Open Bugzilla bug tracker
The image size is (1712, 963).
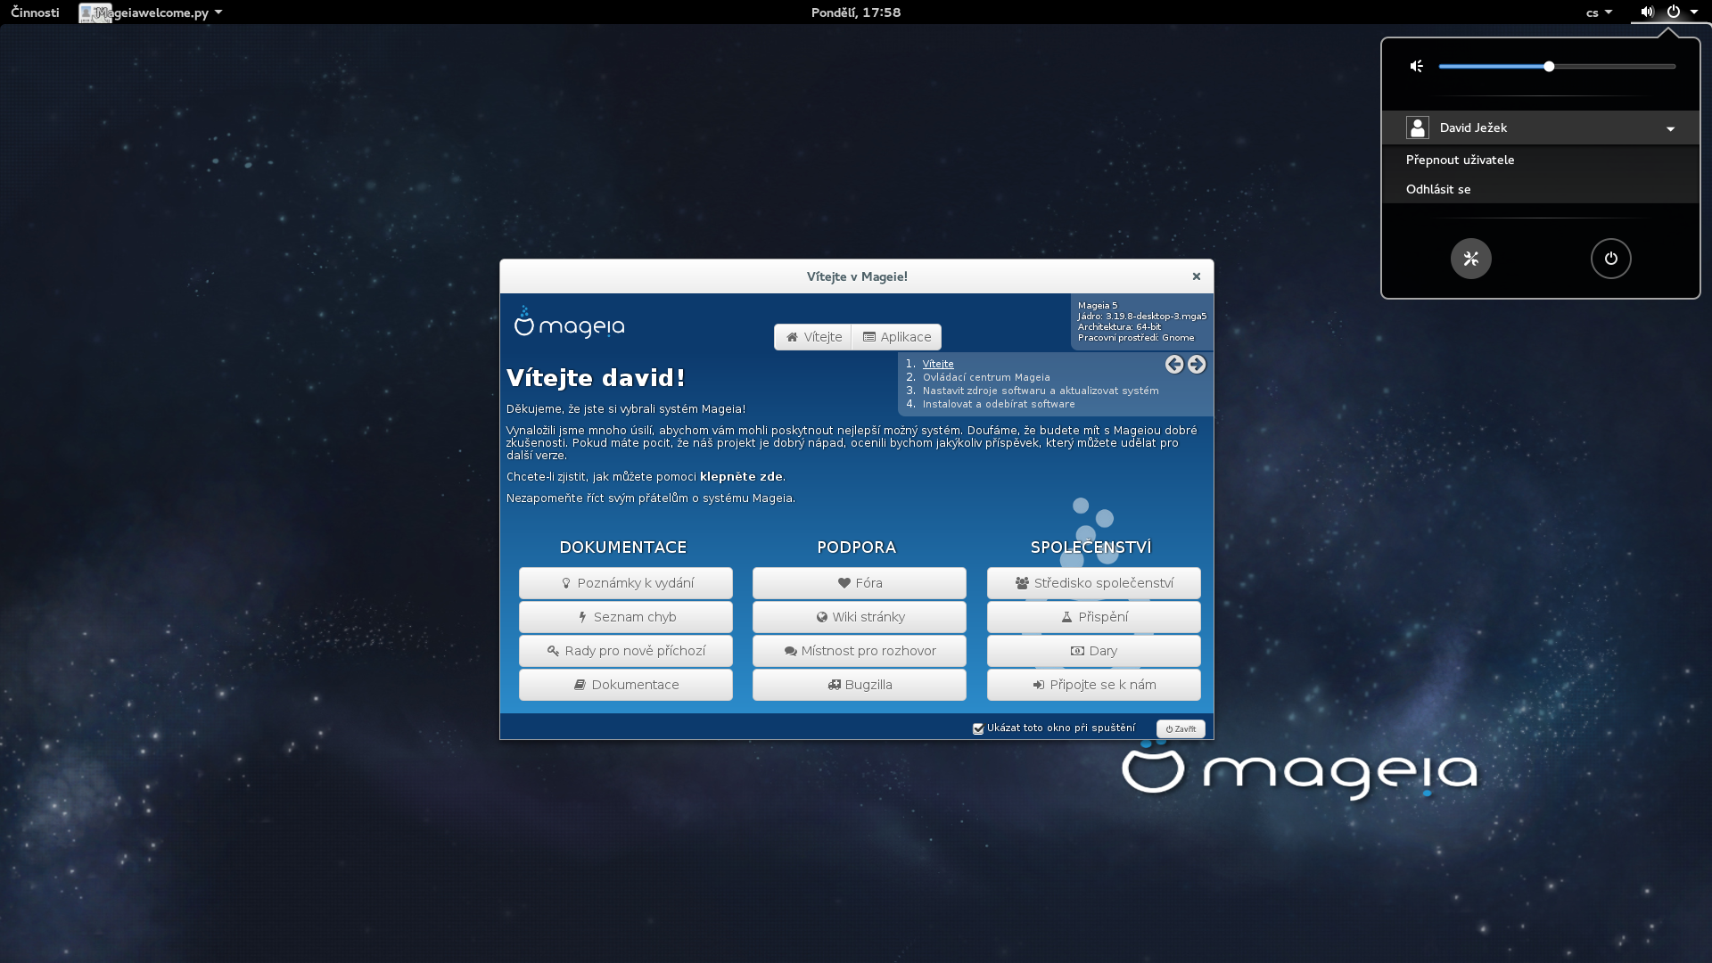click(860, 685)
